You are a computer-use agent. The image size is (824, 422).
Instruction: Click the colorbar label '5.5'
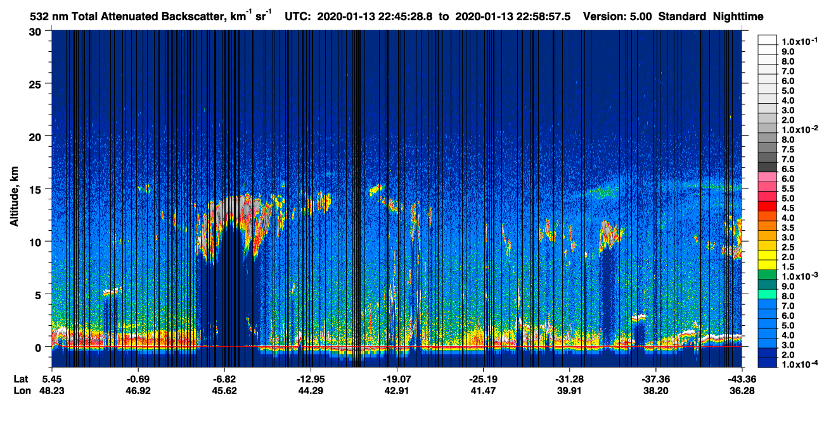coord(788,189)
